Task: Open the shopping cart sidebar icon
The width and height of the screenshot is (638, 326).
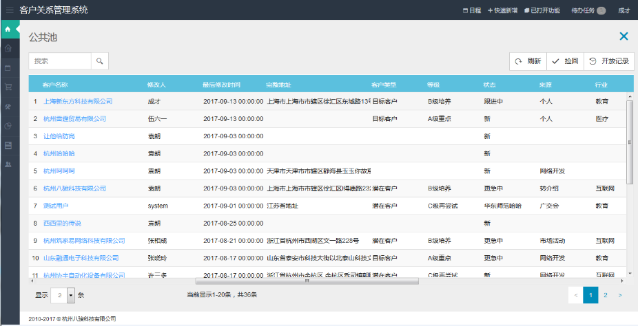Action: pyautogui.click(x=8, y=87)
